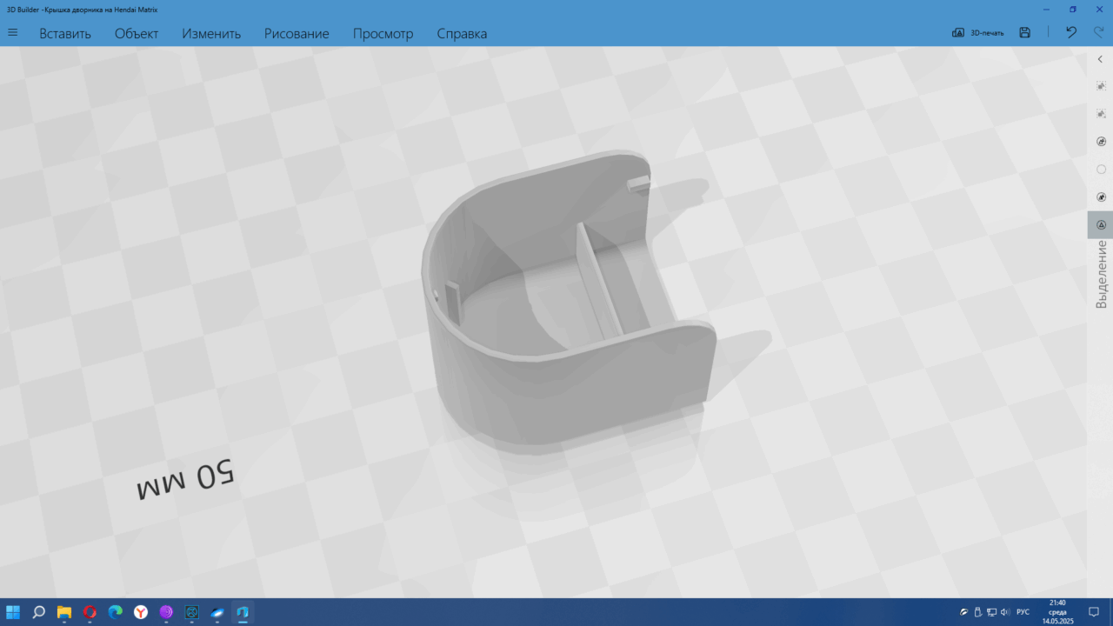The image size is (1113, 626).
Task: Expand the right Выделение panel with chevron
Action: [1100, 59]
